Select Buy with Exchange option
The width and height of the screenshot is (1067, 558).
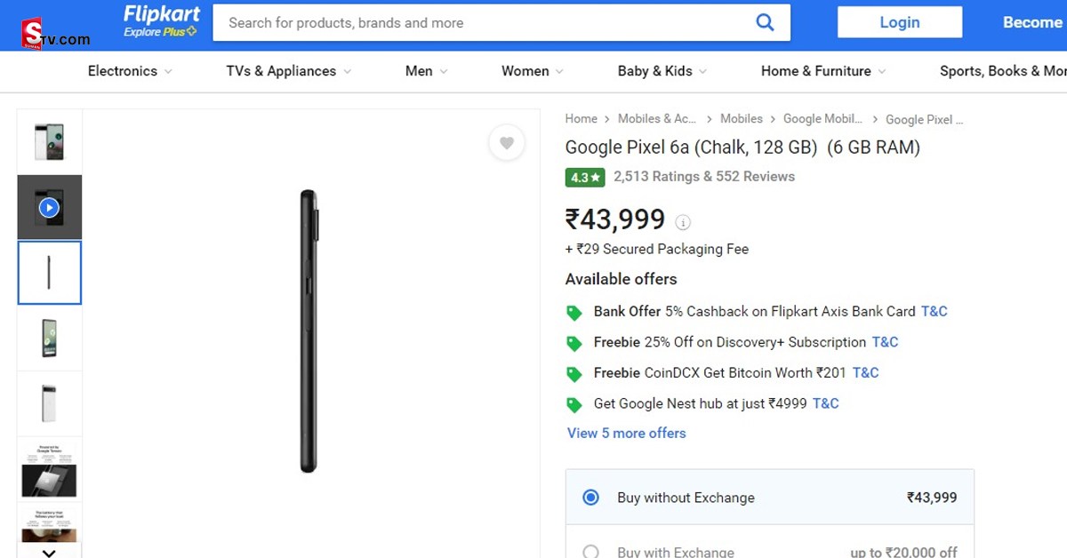590,552
